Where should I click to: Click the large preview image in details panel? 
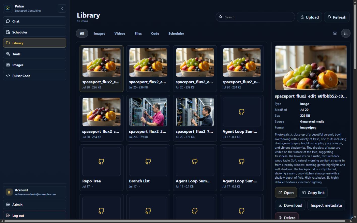pos(311,68)
